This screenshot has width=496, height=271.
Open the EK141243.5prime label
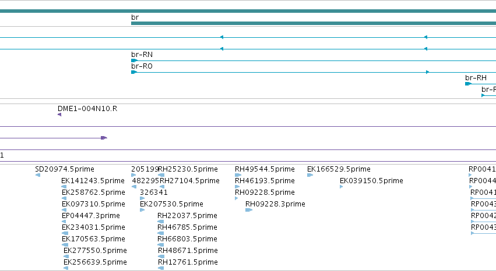[x=93, y=181]
